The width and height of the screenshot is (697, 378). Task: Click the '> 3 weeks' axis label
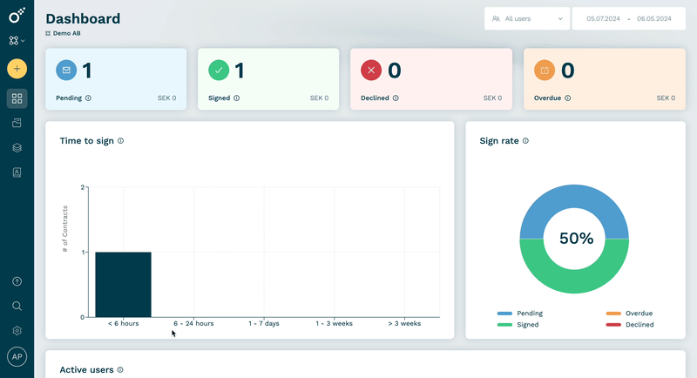click(x=404, y=323)
